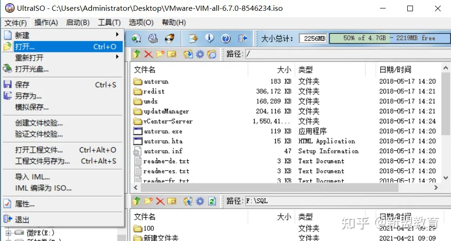The height and width of the screenshot is (241, 451).
Task: Click the info icon in main toolbar
Action: [x=210, y=38]
